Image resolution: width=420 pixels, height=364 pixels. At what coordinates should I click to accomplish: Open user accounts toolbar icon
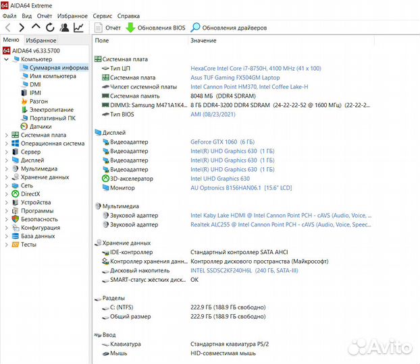[x=64, y=27]
